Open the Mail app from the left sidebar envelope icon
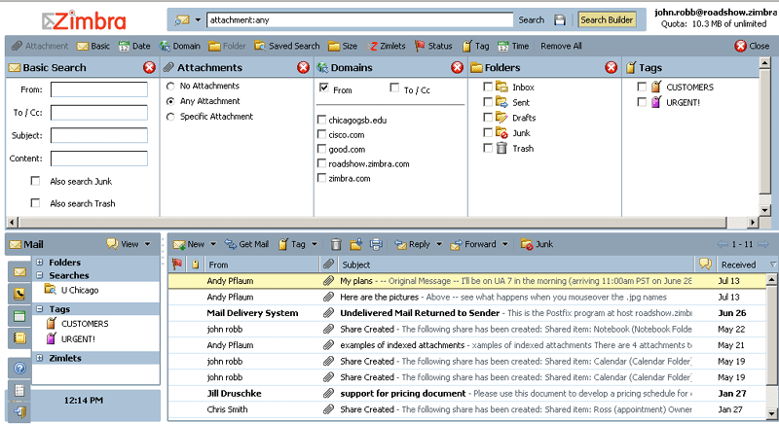 [x=19, y=271]
